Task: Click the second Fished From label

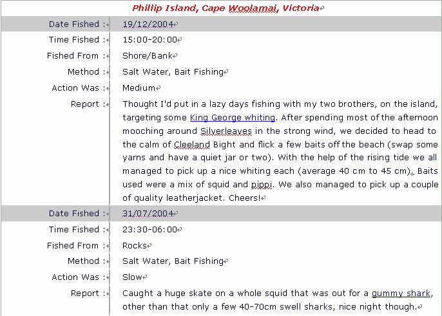Action: point(73,246)
